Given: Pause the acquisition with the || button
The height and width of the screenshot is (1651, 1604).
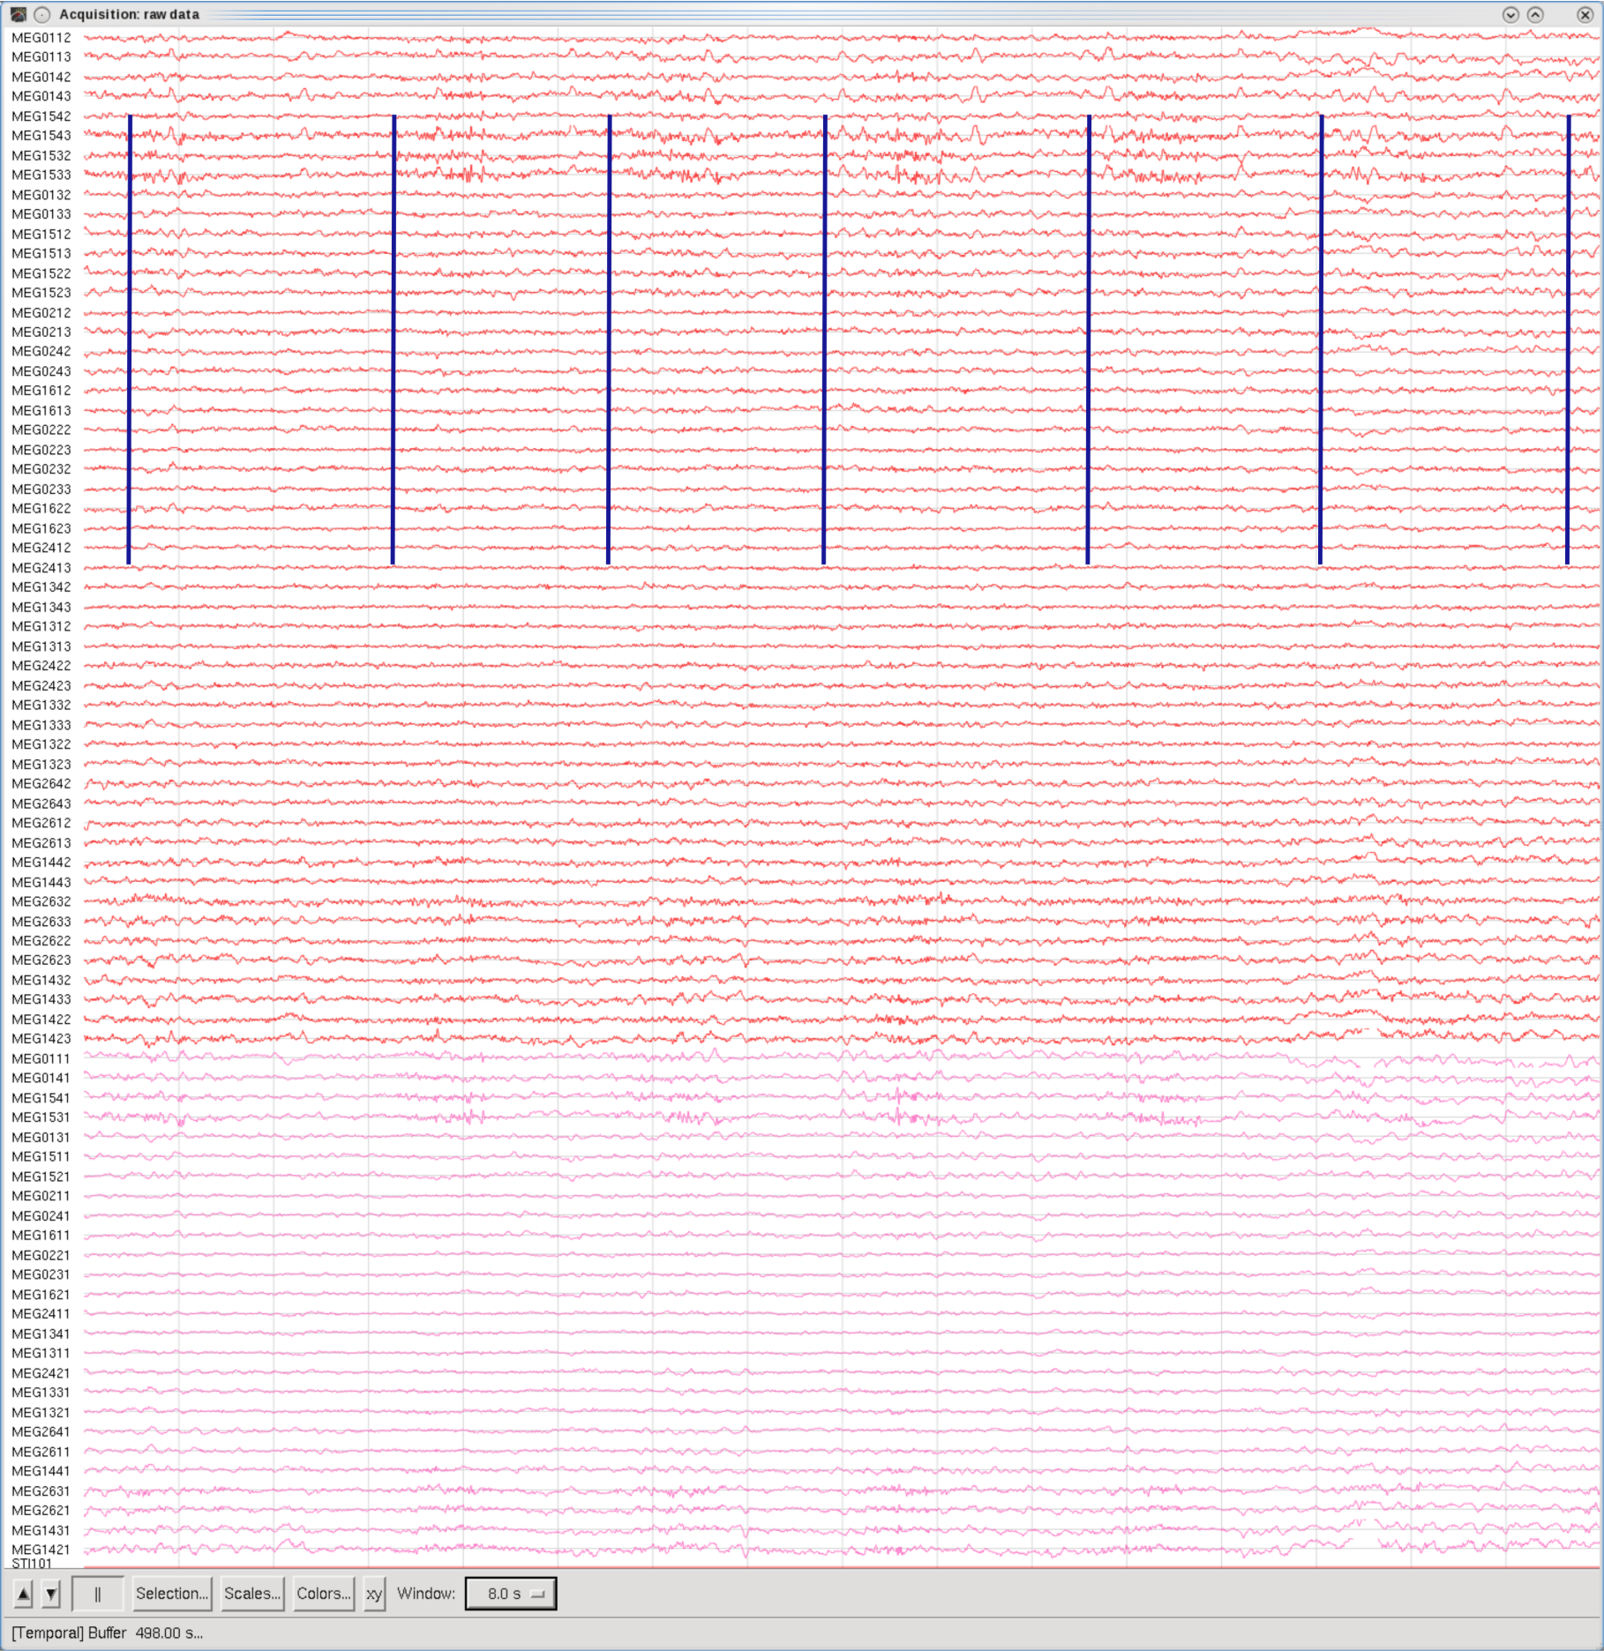Looking at the screenshot, I should pos(98,1593).
